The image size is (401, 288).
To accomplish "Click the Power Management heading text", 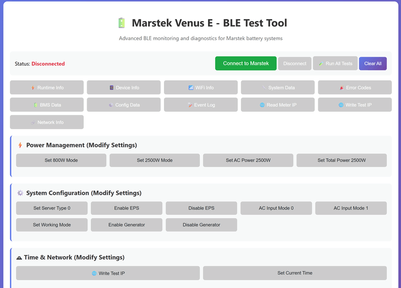I will [82, 145].
